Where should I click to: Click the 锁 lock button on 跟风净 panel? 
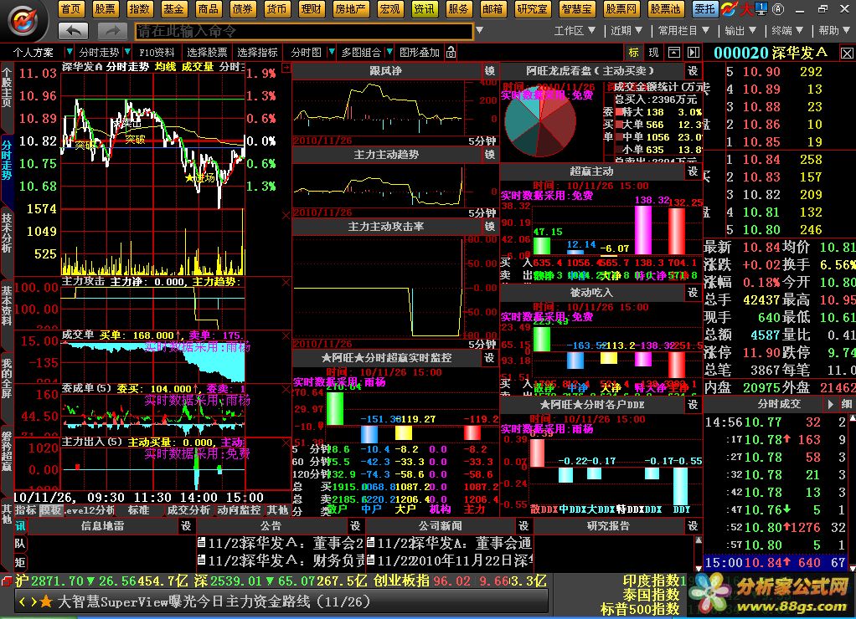tap(490, 70)
